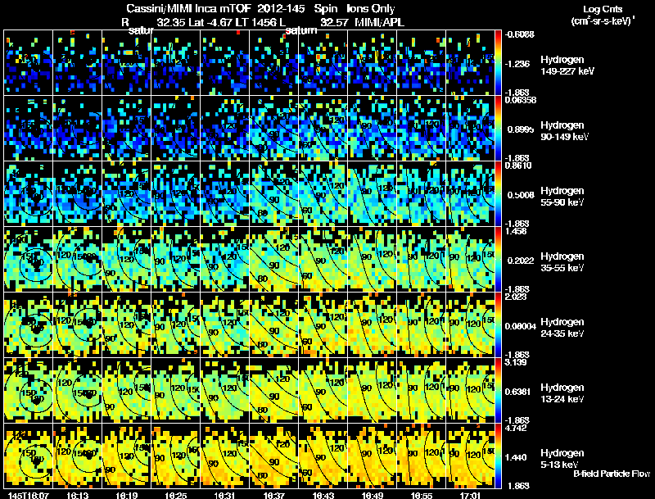Select the color bar beside the 24-35 keV row

point(498,324)
